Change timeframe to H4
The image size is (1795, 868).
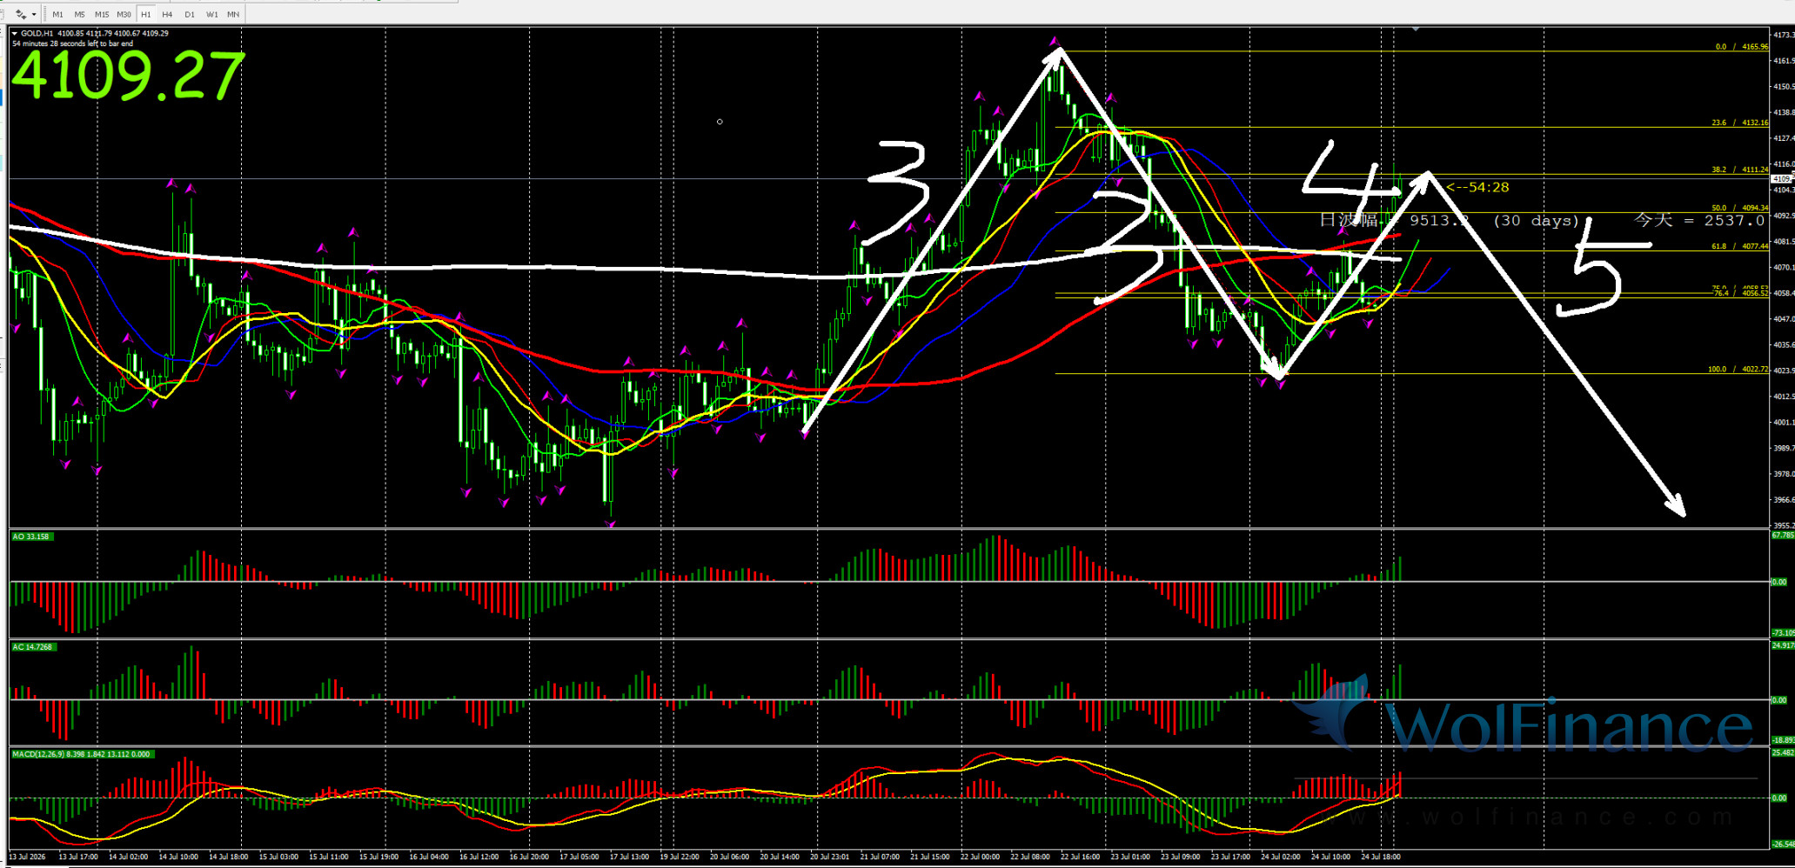click(167, 14)
